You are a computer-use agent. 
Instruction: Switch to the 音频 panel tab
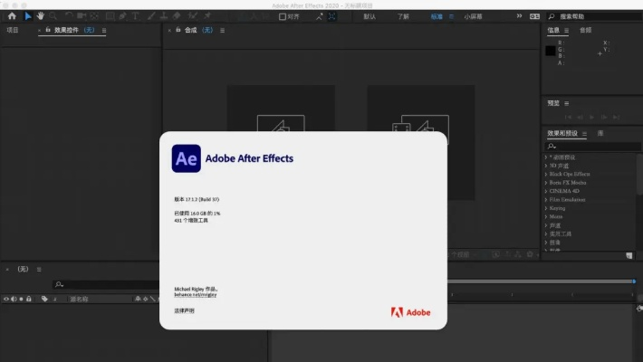585,30
